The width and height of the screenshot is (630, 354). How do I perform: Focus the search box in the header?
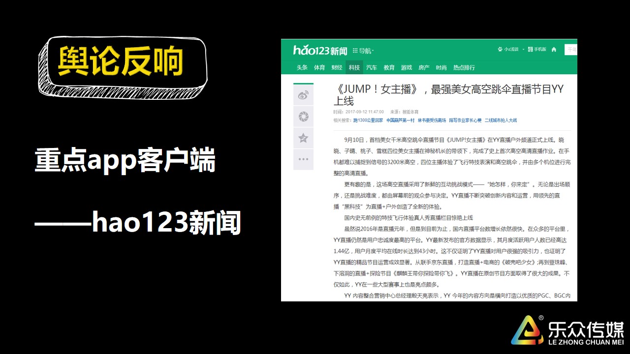pyautogui.click(x=571, y=50)
